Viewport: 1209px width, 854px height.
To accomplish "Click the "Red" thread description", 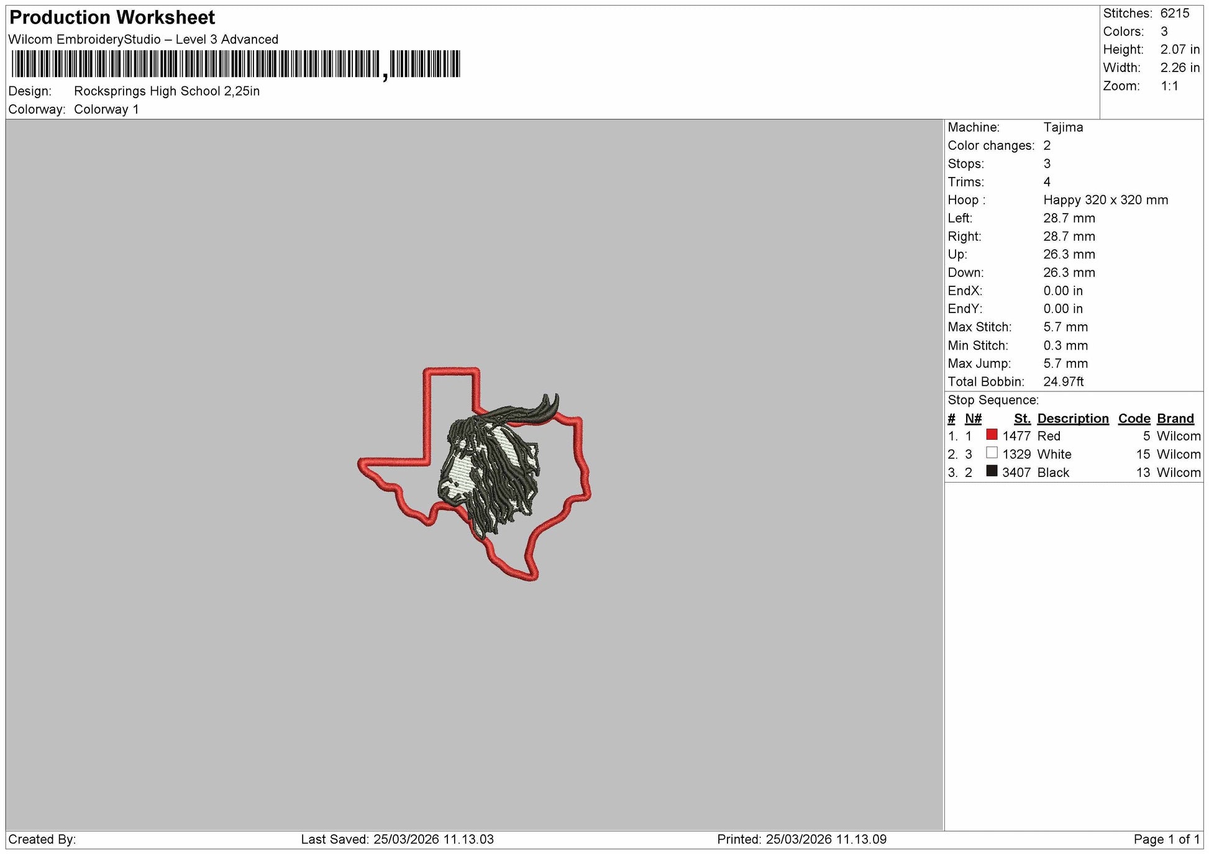I will [1049, 436].
